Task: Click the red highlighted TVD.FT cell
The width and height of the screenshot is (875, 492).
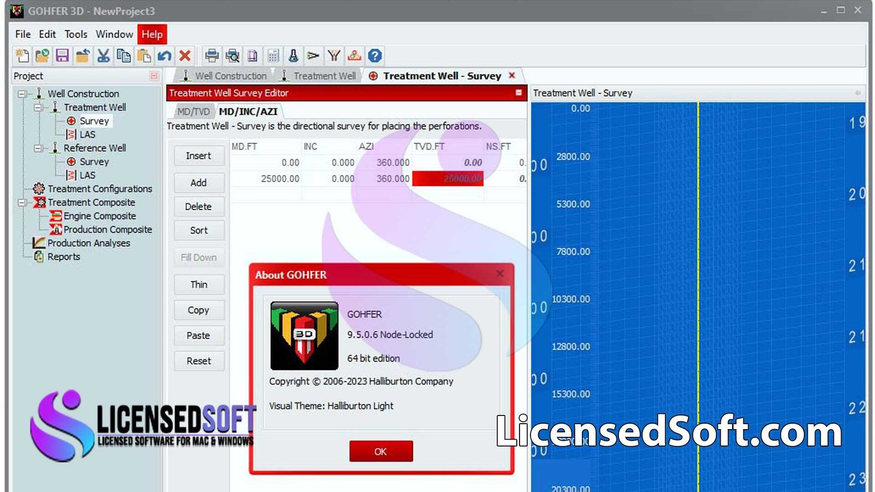Action: [448, 179]
